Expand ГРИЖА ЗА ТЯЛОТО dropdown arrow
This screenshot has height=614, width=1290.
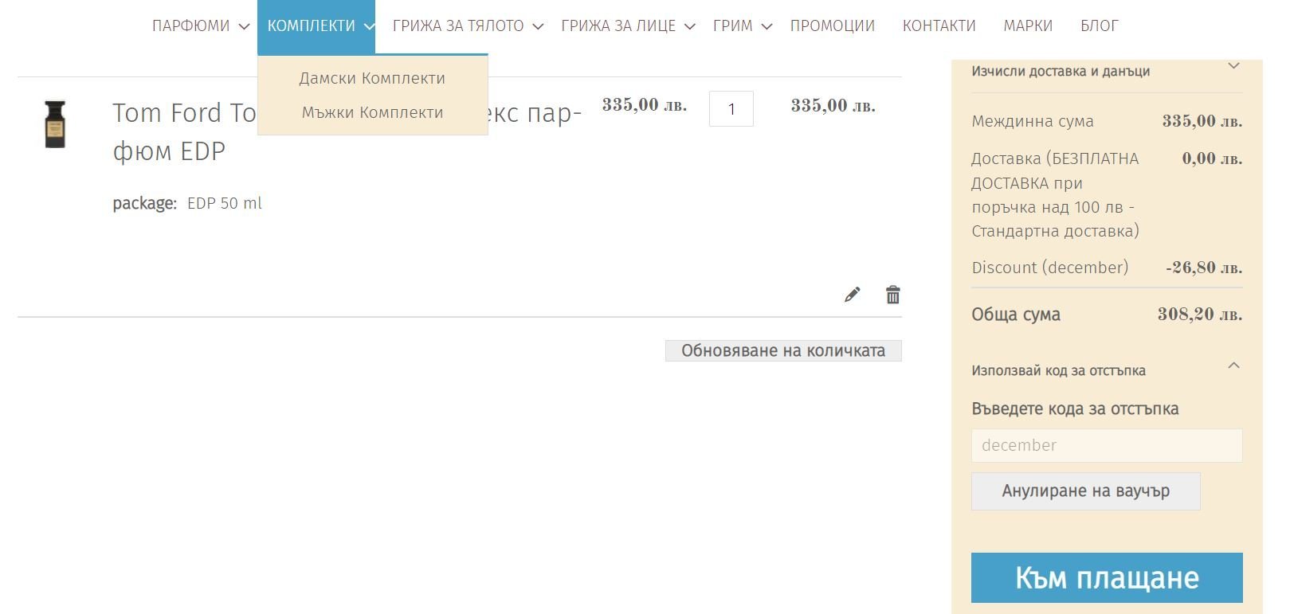[538, 26]
